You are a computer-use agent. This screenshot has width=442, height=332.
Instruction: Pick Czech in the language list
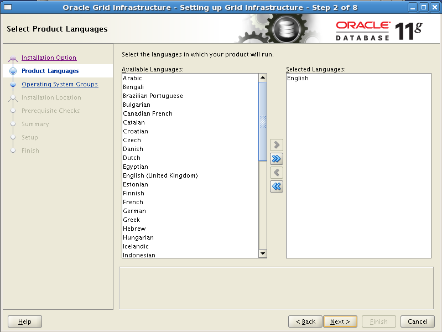190,140
